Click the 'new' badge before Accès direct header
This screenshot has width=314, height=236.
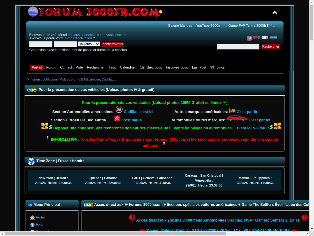89,205
